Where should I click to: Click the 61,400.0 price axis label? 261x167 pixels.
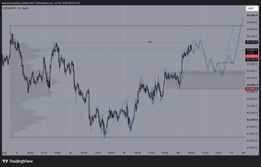252,141
